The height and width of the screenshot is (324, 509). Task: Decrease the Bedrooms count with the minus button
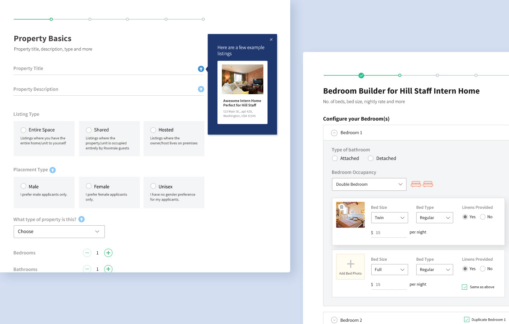tap(87, 253)
